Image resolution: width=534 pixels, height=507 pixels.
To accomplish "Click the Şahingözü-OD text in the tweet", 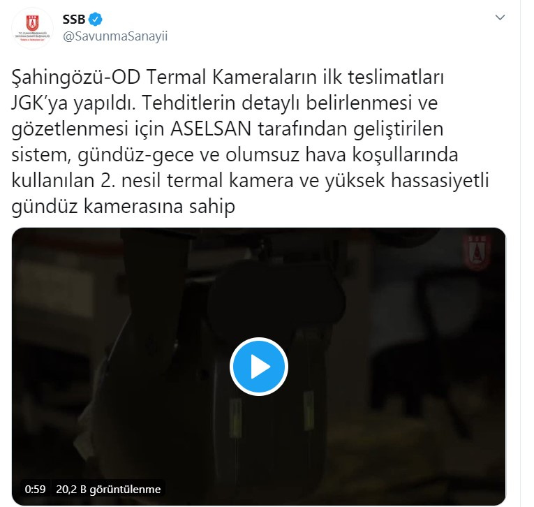I will (x=75, y=78).
